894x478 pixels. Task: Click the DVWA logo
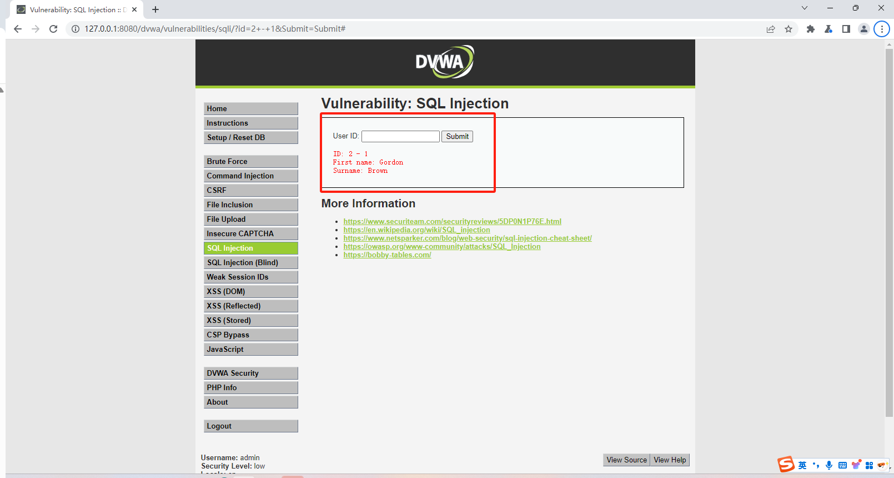click(445, 62)
